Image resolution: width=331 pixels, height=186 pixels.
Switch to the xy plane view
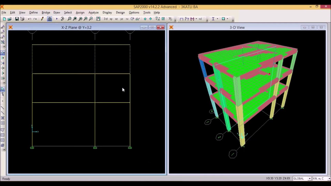coord(111,19)
